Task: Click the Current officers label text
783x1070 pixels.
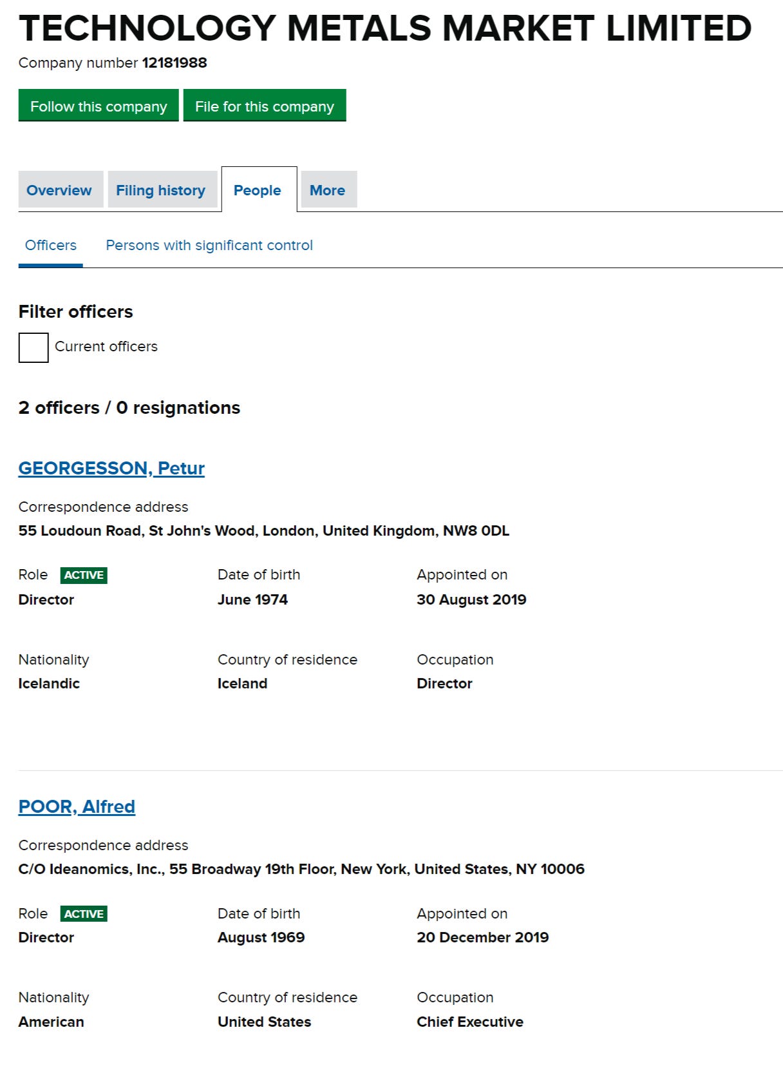Action: coord(106,346)
